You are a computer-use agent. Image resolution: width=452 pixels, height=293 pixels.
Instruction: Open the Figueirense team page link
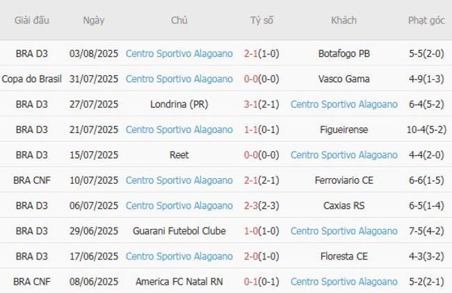point(344,129)
